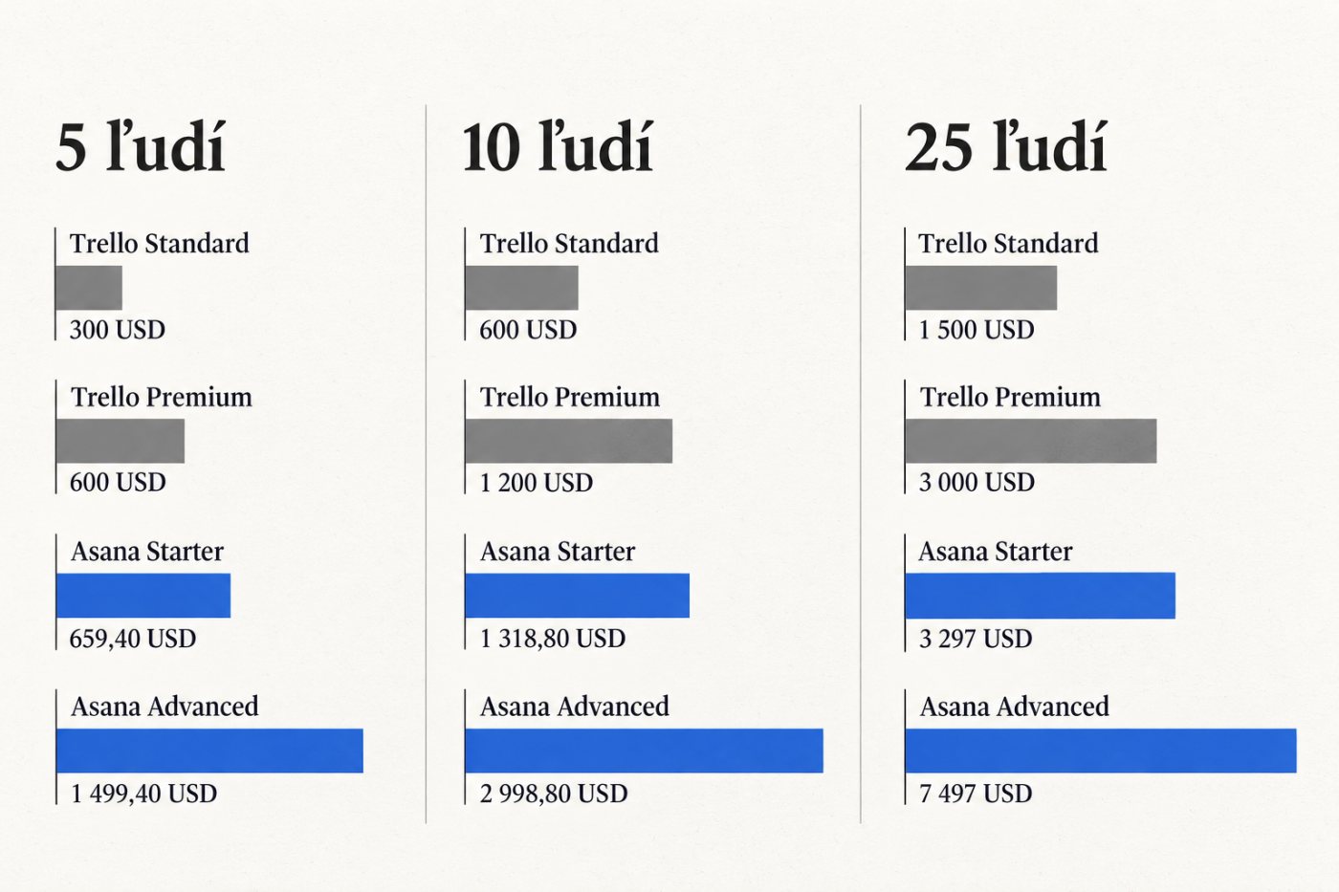Select the Asana Advanced bar for 10 people
The height and width of the screenshot is (892, 1339).
click(x=645, y=751)
